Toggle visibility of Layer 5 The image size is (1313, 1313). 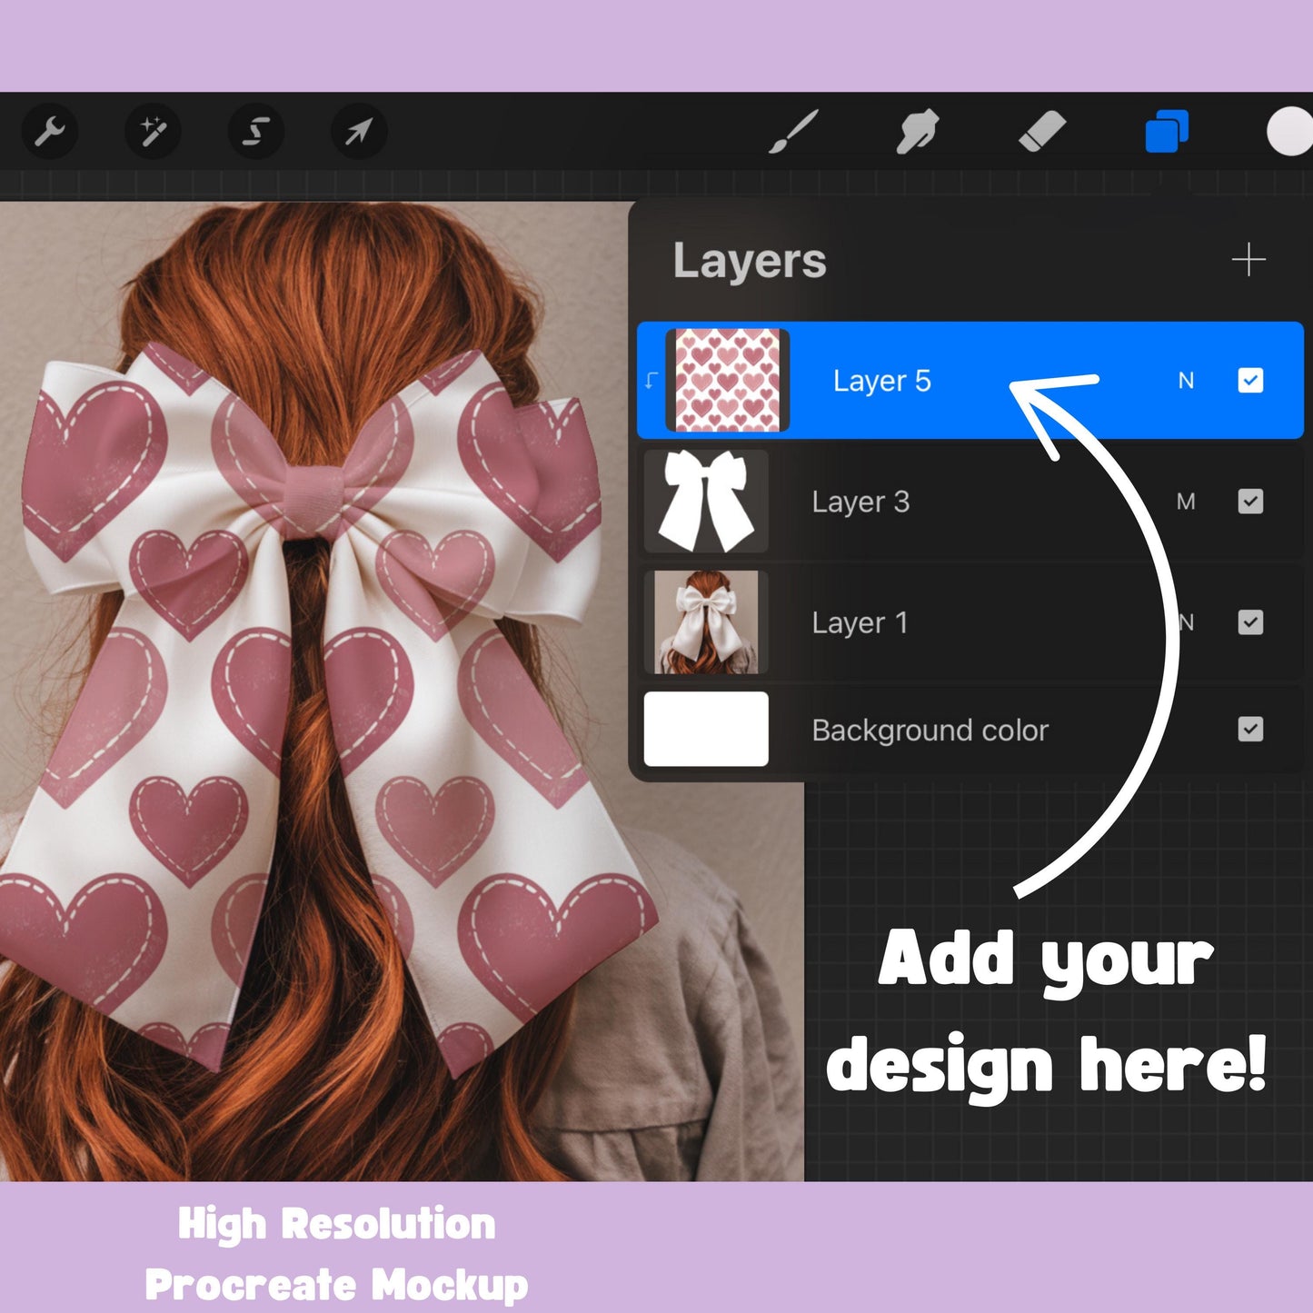(x=1251, y=381)
